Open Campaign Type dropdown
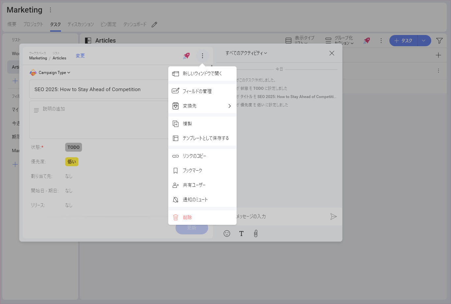 [x=50, y=73]
